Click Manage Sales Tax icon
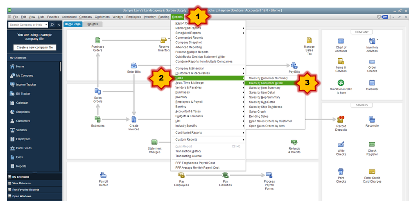This screenshot has width=409, height=201. tap(310, 40)
